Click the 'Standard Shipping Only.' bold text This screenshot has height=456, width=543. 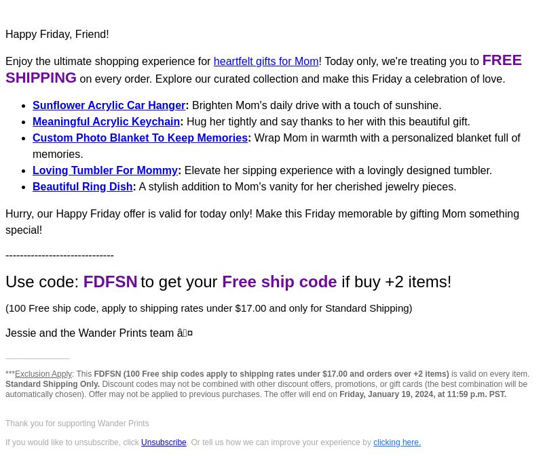pyautogui.click(x=53, y=384)
